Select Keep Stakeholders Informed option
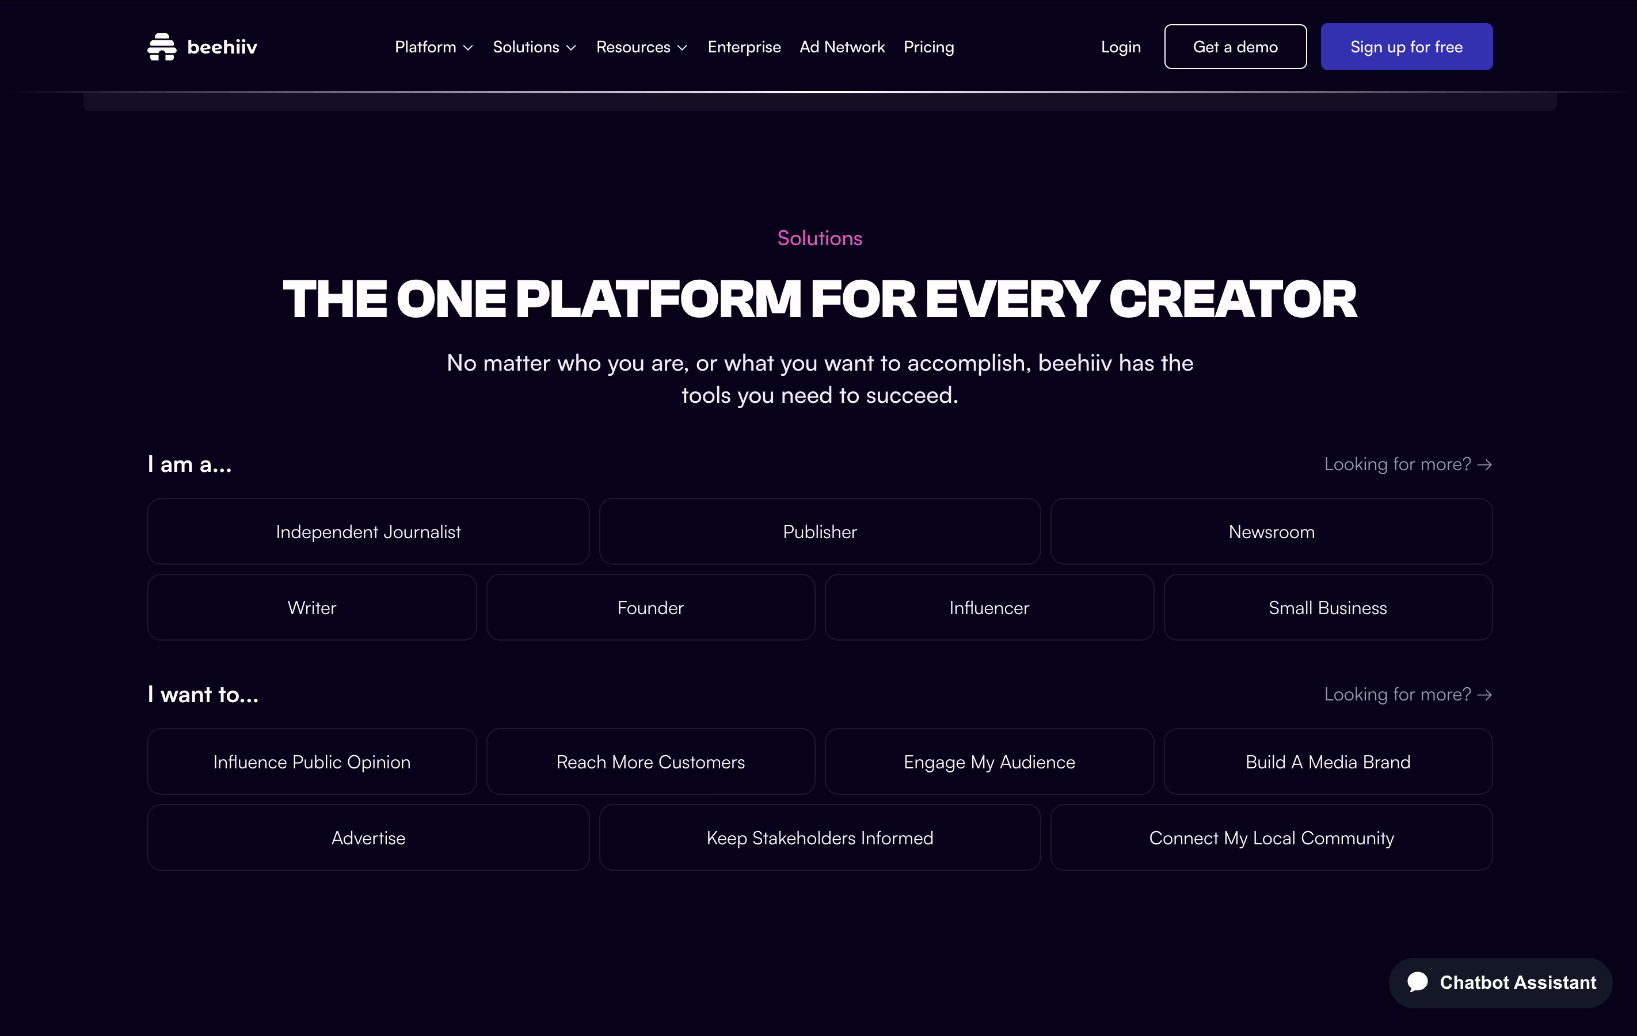The image size is (1637, 1036). coord(819,838)
